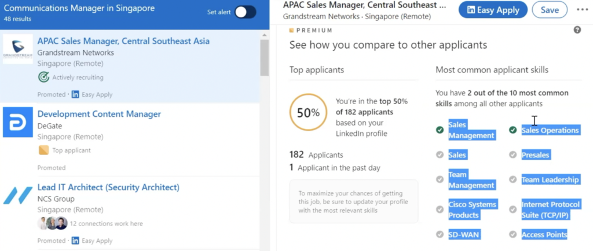Click the 182 Applicants count
The image size is (593, 251).
click(316, 155)
